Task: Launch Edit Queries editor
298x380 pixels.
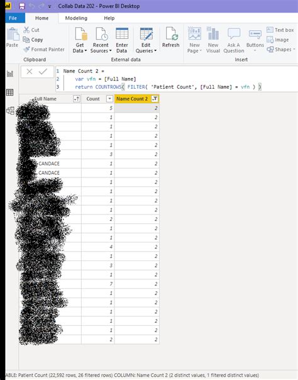Action: tap(146, 40)
